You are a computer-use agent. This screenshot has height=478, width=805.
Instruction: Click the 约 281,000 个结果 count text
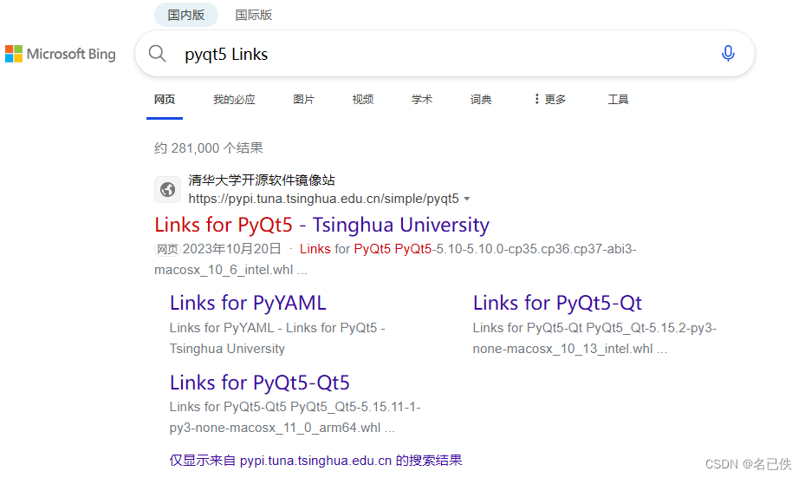point(209,148)
